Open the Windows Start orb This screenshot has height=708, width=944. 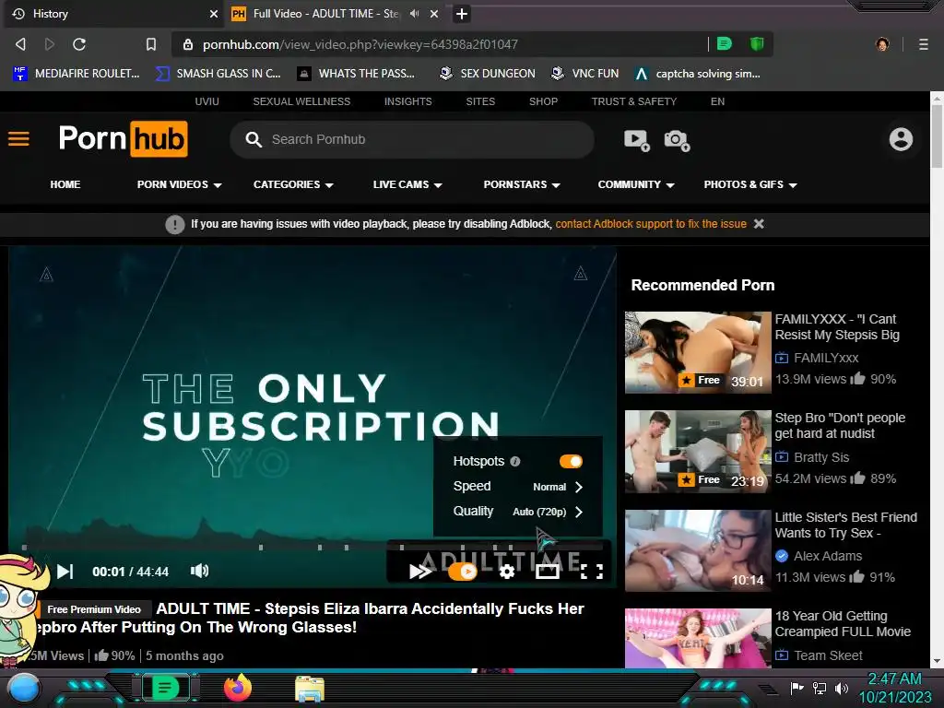point(23,688)
